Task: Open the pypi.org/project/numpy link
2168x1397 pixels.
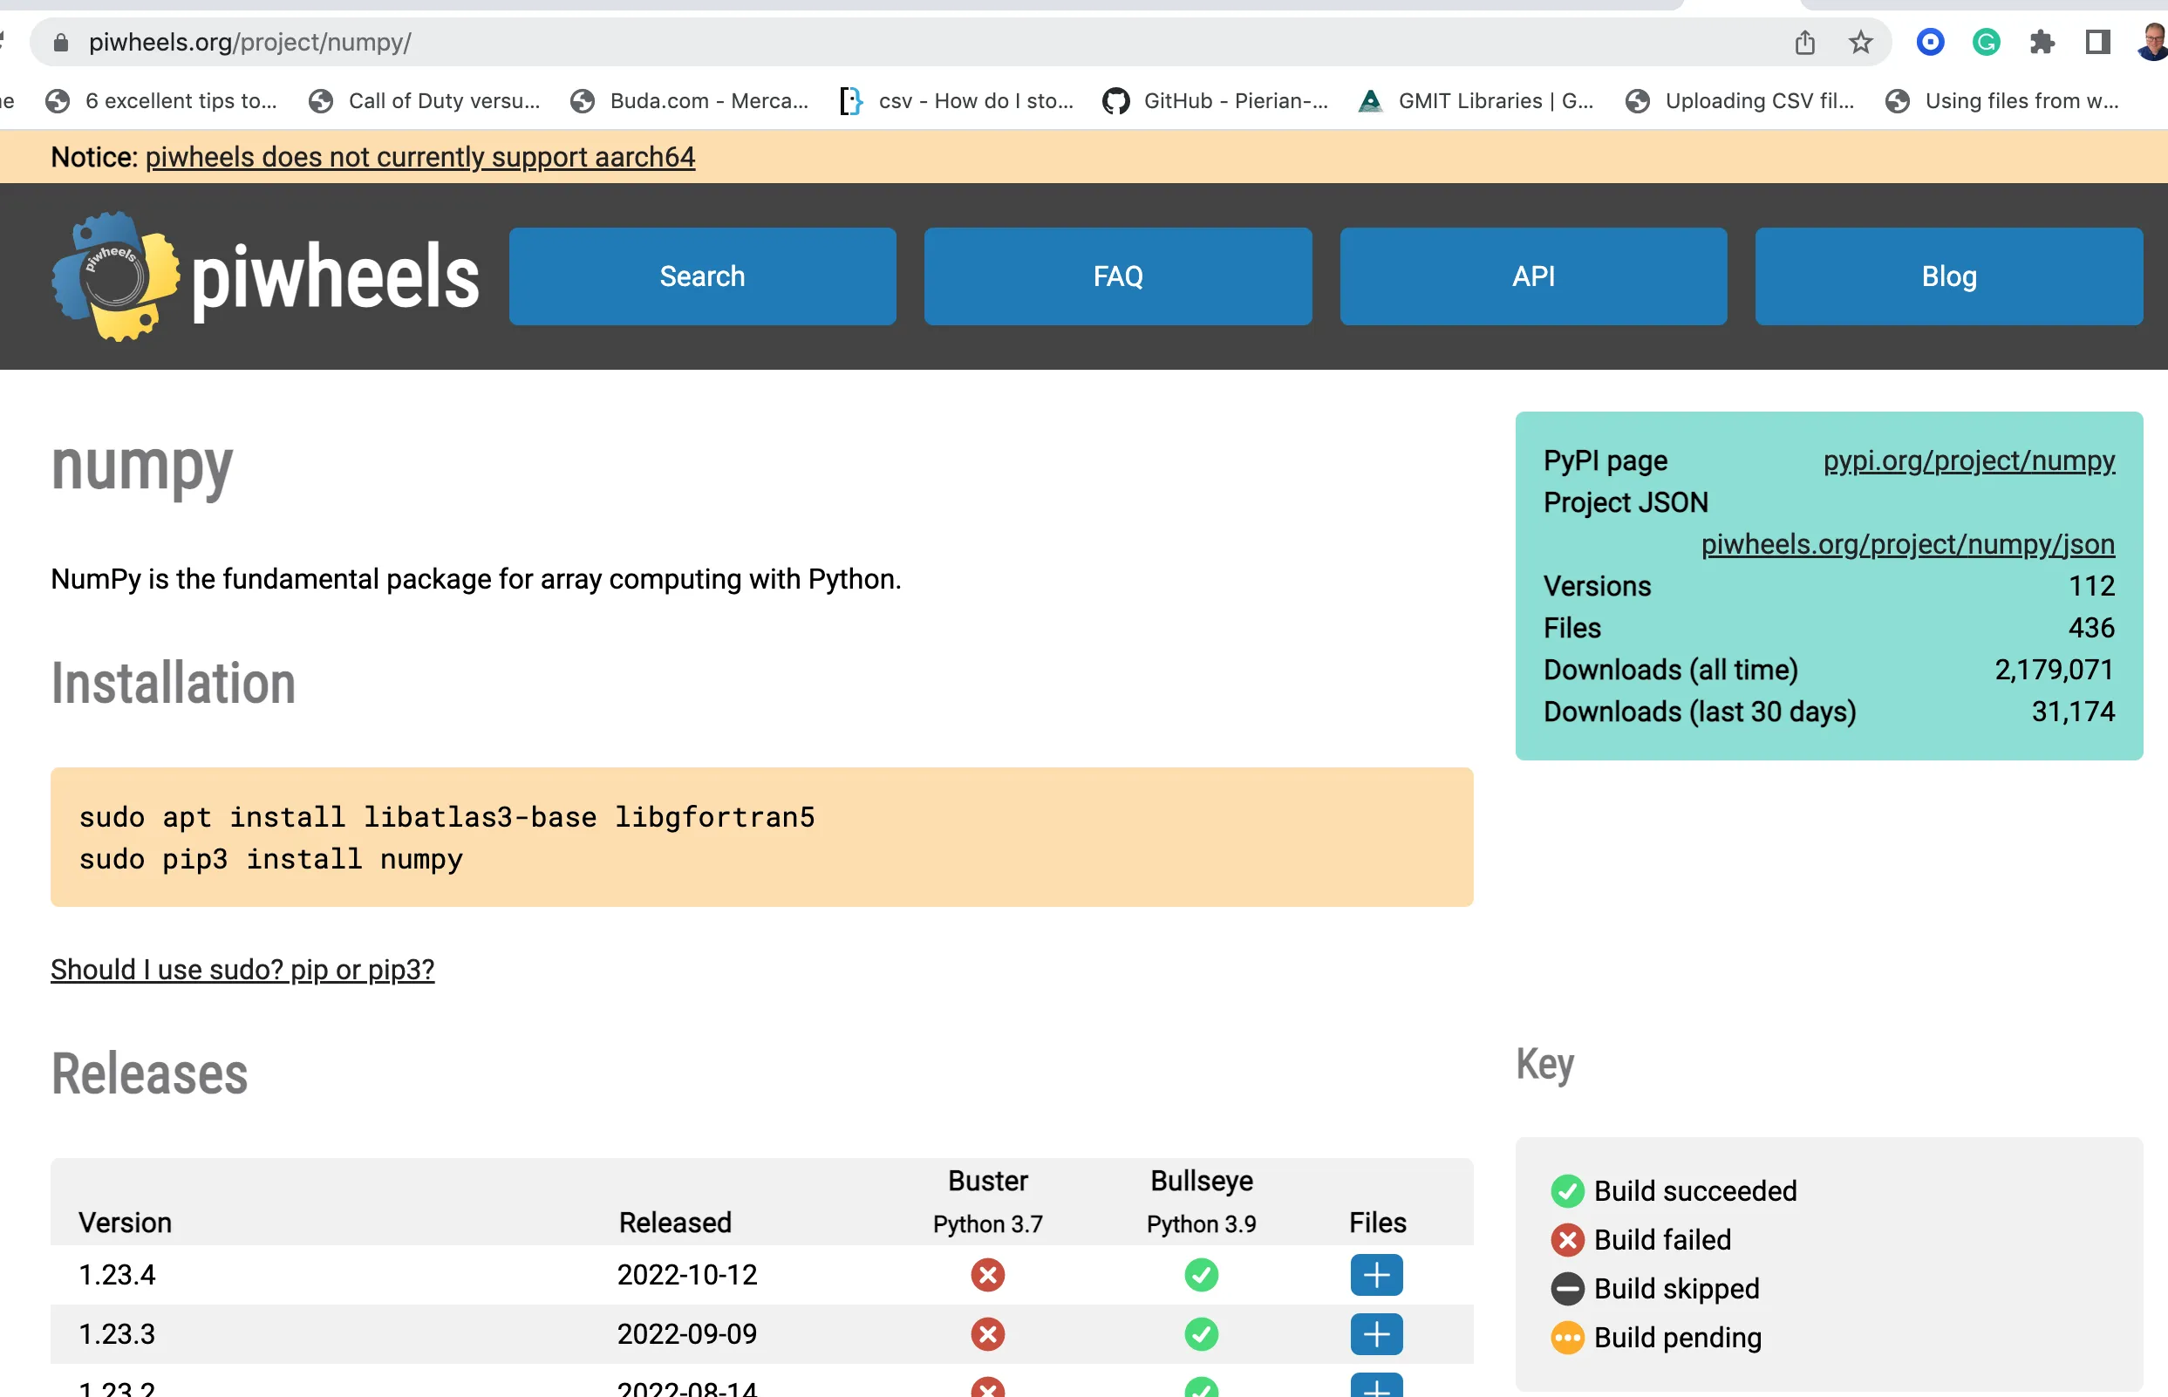Action: [x=1968, y=460]
